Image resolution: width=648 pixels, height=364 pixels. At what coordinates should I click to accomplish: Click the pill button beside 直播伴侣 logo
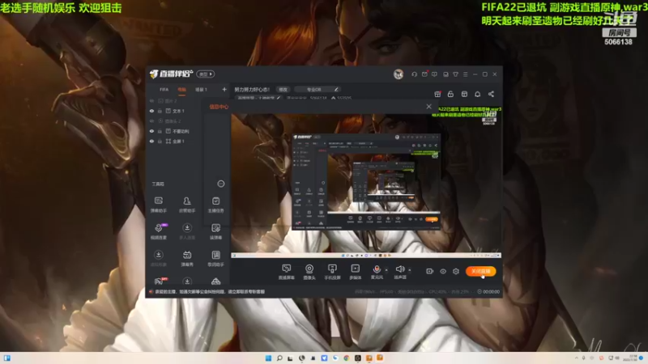(206, 74)
